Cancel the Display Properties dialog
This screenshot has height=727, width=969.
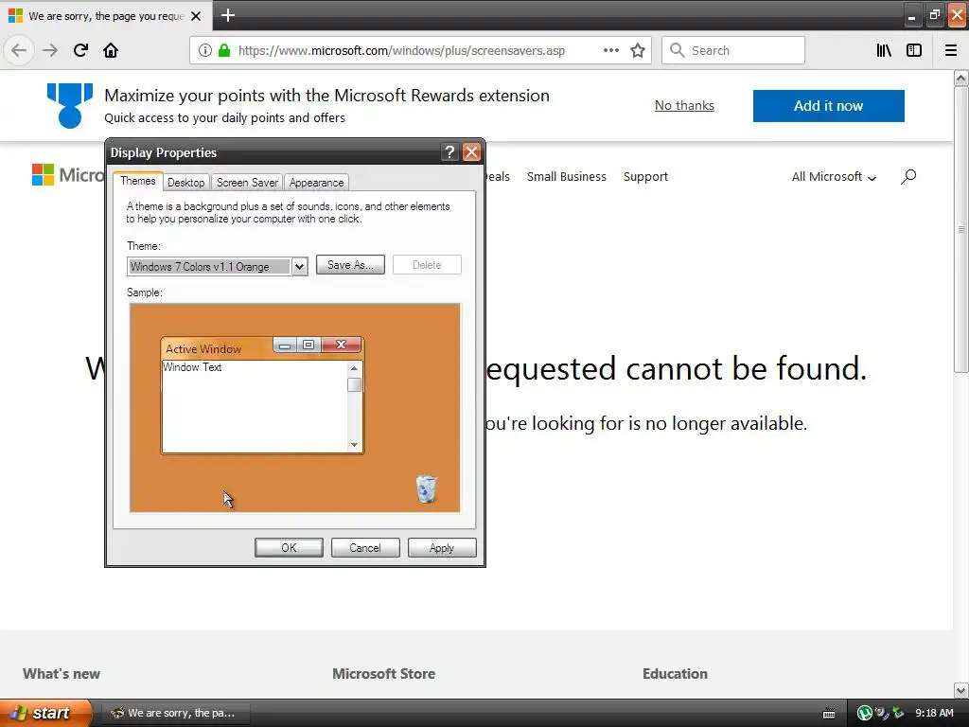(x=365, y=548)
